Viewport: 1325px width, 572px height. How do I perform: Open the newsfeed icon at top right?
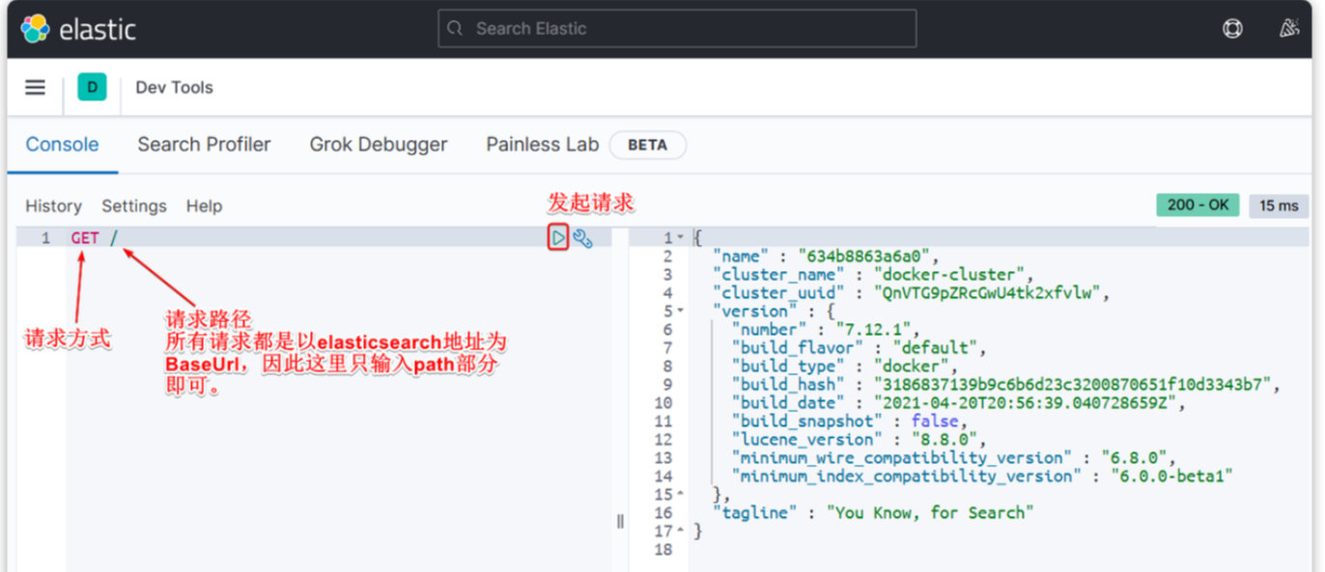point(1288,29)
